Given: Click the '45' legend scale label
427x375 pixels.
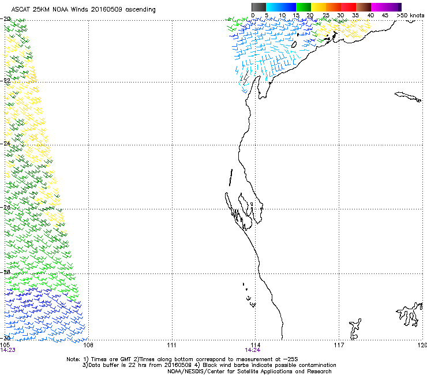Looking at the screenshot, I should pos(385,16).
